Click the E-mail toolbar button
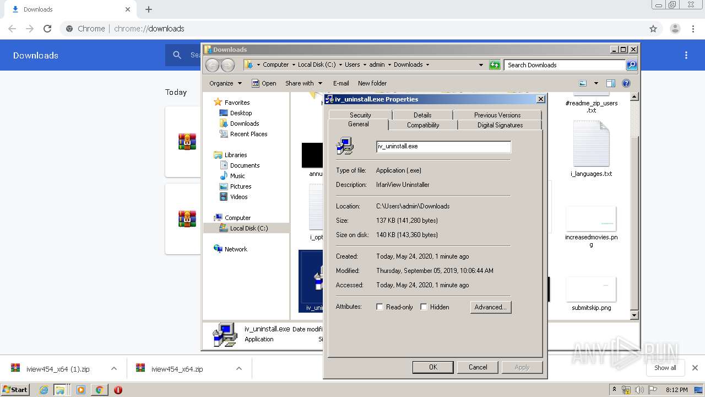Screen dimensions: 705x397 pos(341,83)
